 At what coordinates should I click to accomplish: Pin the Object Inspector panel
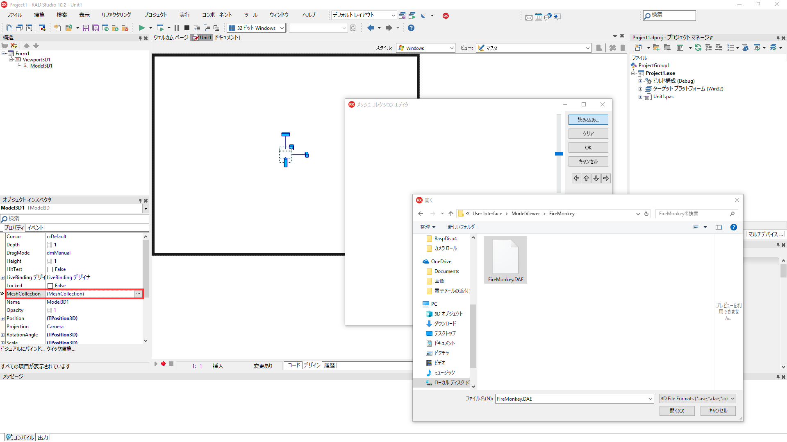point(140,201)
